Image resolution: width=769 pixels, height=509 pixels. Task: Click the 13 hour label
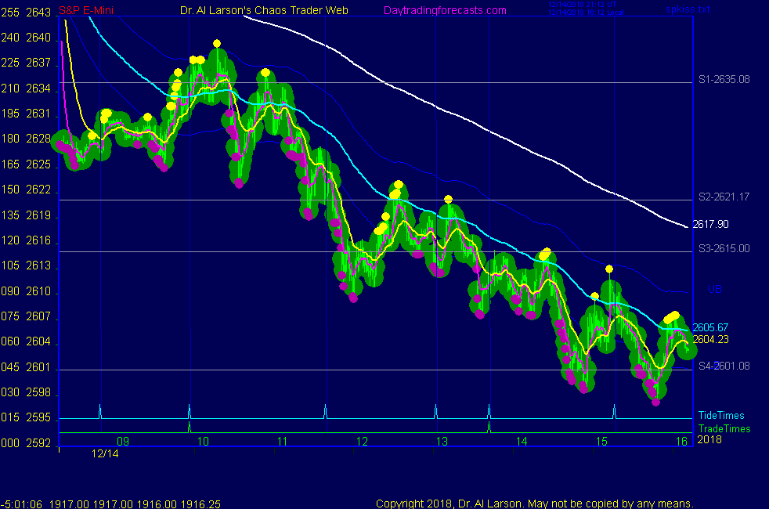coord(442,442)
